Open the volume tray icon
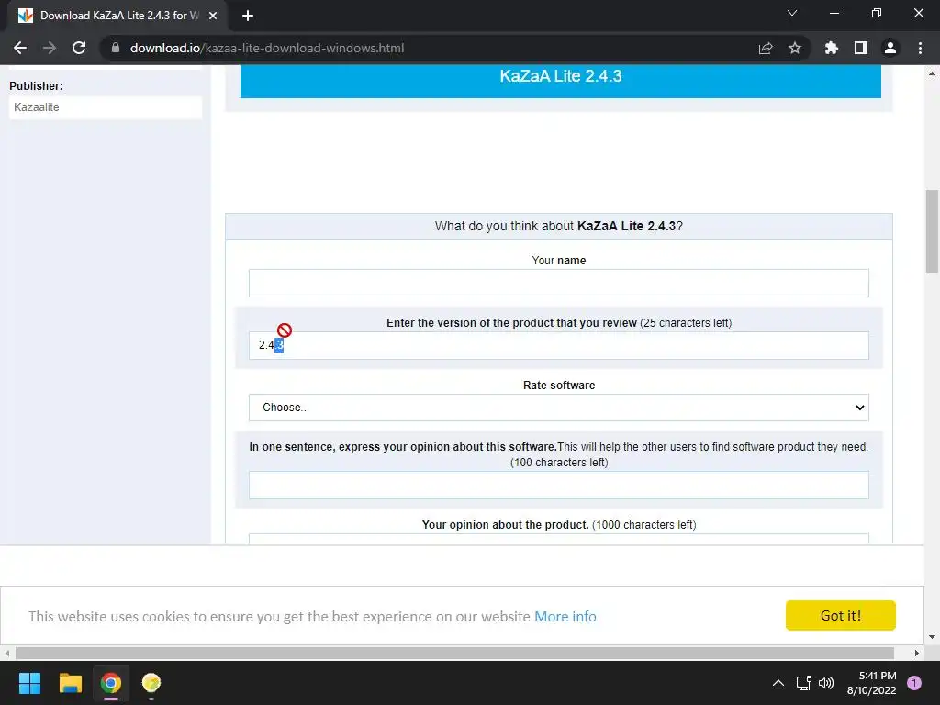The width and height of the screenshot is (940, 705). click(826, 683)
